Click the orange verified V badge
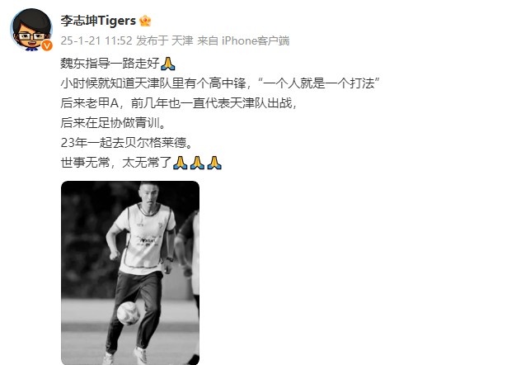 tap(47, 45)
